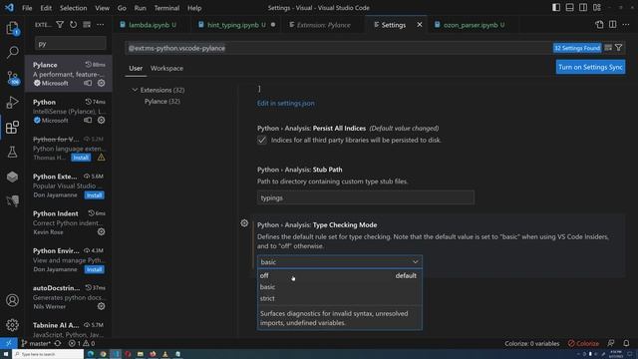
Task: Open Type Checking Mode dropdown
Action: coord(340,261)
